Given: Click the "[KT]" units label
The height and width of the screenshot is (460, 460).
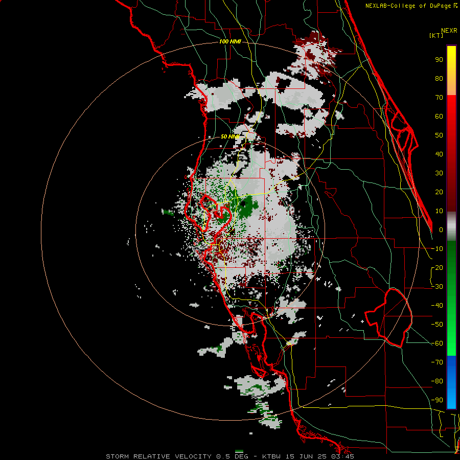Looking at the screenshot, I should pyautogui.click(x=436, y=35).
